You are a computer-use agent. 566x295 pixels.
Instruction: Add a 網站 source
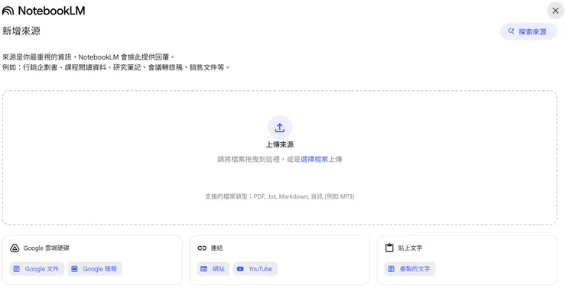[x=213, y=269]
